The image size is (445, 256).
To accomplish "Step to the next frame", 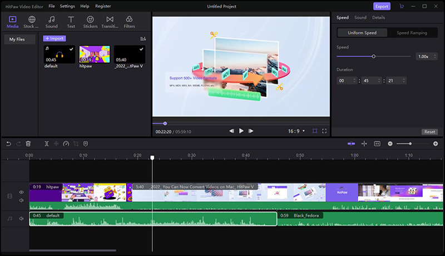I will pyautogui.click(x=251, y=131).
